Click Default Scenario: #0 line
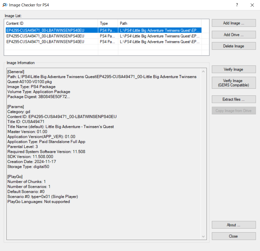 click(x=26, y=192)
